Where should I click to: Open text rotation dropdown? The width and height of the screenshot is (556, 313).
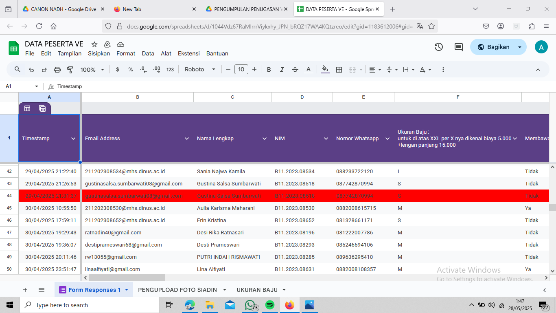(x=425, y=70)
